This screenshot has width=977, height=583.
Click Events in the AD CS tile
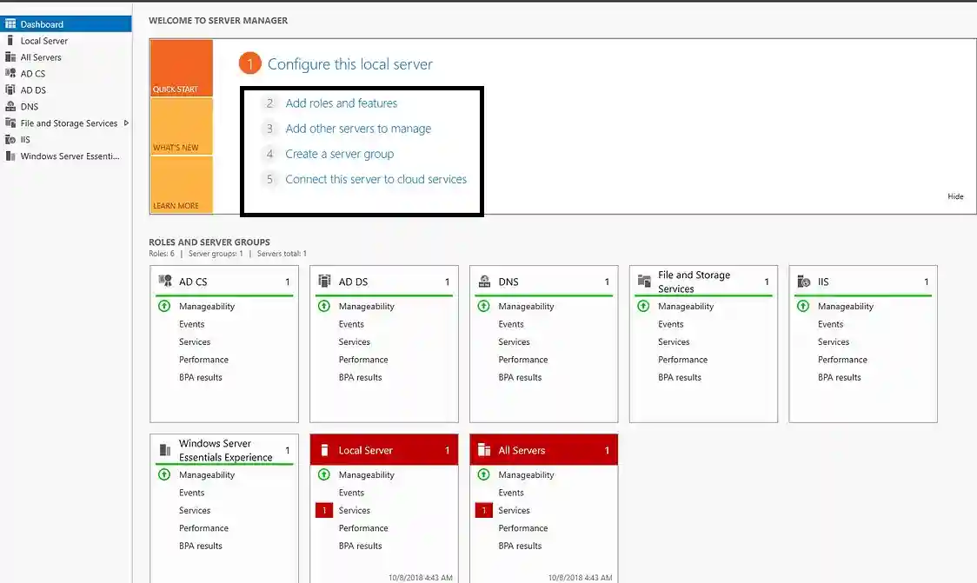(x=191, y=324)
